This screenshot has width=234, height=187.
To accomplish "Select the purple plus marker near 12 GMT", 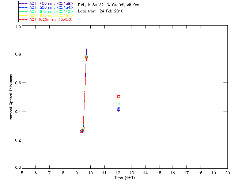I will pyautogui.click(x=118, y=111).
